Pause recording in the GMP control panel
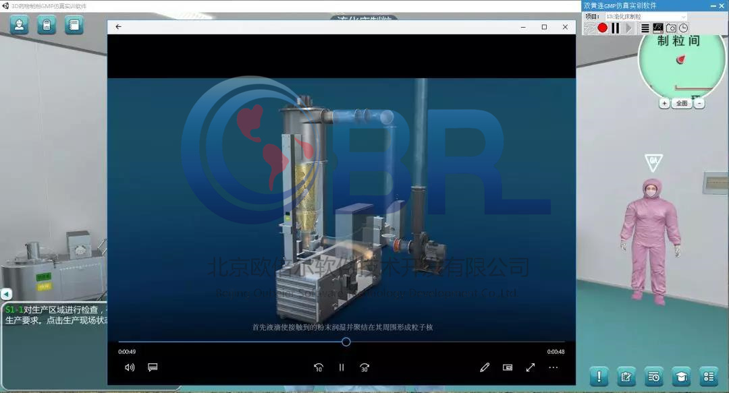This screenshot has height=393, width=729. point(616,28)
